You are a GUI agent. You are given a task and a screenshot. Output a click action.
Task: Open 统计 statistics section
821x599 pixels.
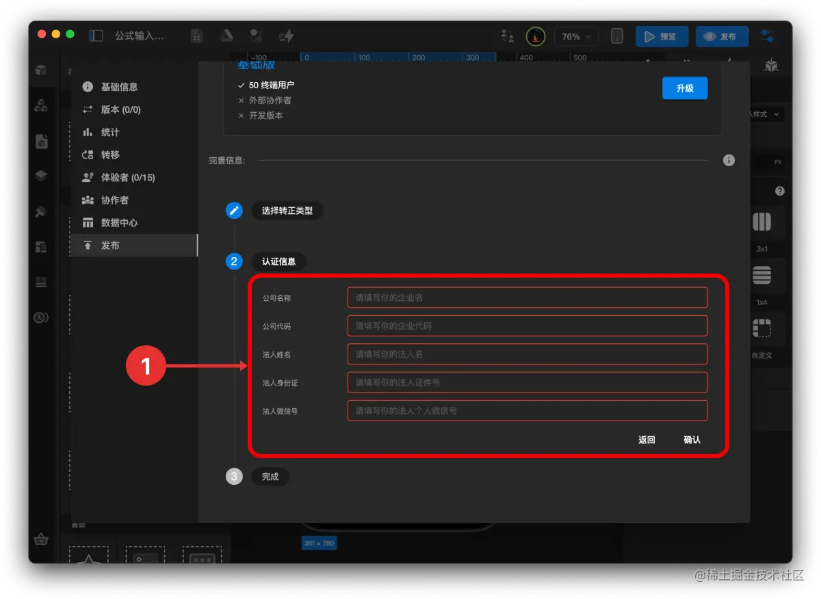[x=134, y=132]
